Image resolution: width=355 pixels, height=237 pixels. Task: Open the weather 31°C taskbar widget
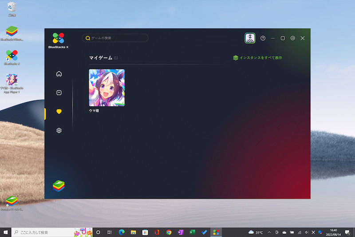pyautogui.click(x=256, y=232)
